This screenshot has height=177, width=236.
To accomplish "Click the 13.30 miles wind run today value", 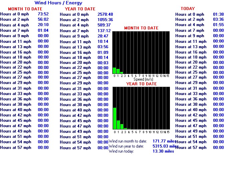I will tap(163, 151).
